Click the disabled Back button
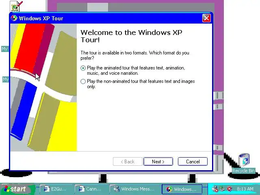 point(128,162)
